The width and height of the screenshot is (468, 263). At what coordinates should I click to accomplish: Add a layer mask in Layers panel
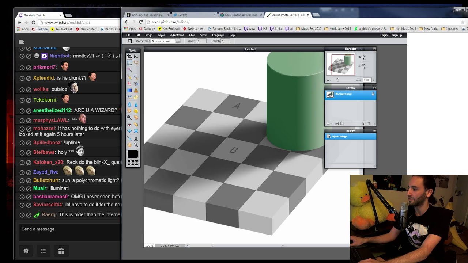337,123
